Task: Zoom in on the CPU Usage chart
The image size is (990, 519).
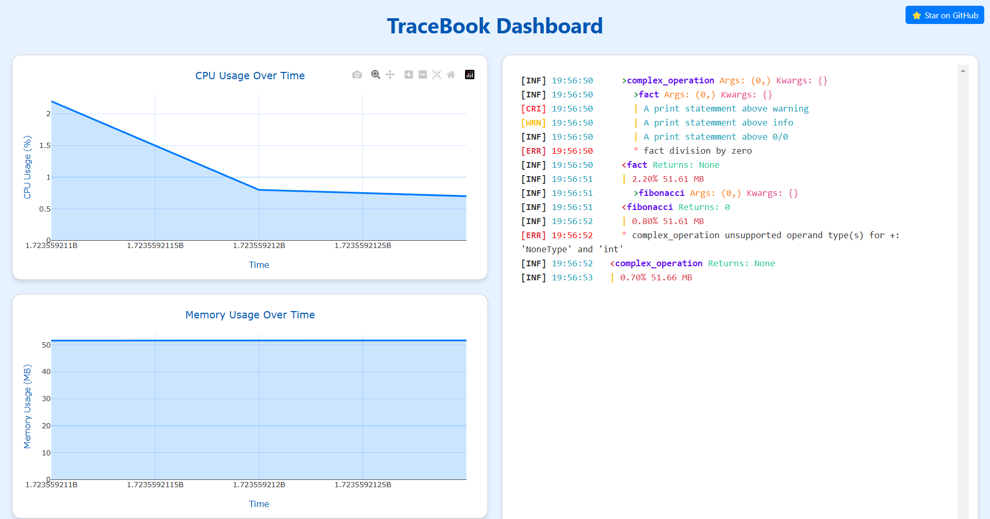Action: (409, 75)
